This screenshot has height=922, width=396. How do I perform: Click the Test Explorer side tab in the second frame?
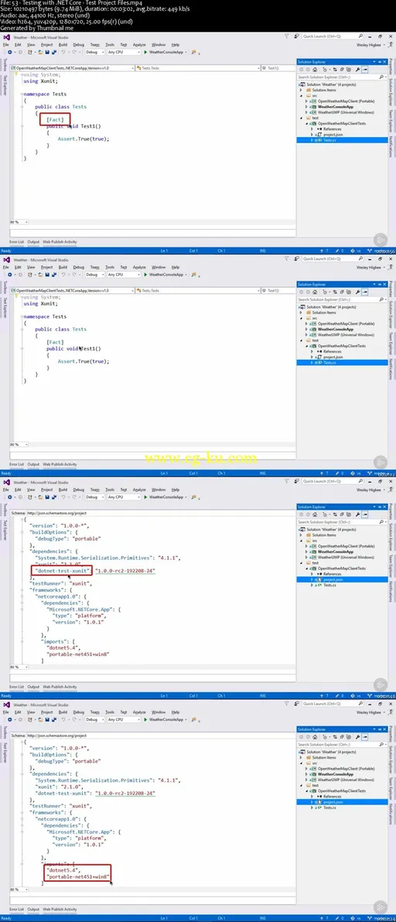[5, 306]
